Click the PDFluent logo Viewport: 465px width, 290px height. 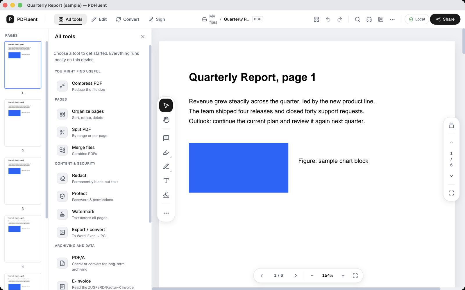tap(10, 19)
